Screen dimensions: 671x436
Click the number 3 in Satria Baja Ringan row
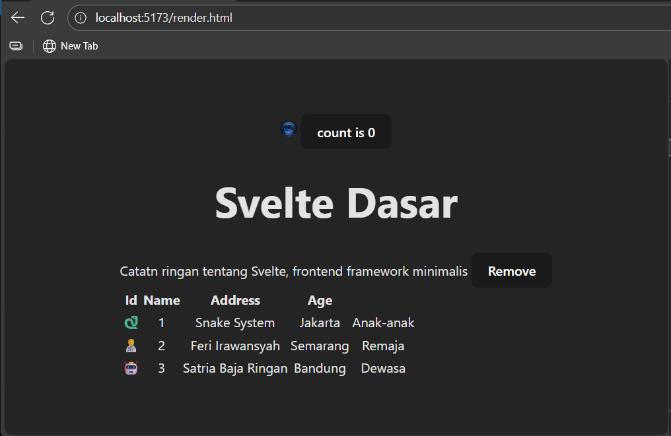click(161, 368)
